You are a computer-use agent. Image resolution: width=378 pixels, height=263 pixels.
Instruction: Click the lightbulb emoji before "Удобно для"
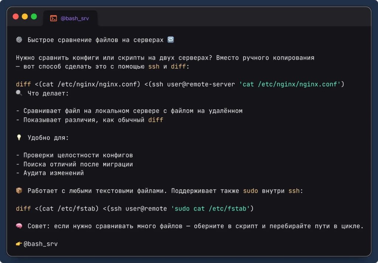pyautogui.click(x=19, y=138)
